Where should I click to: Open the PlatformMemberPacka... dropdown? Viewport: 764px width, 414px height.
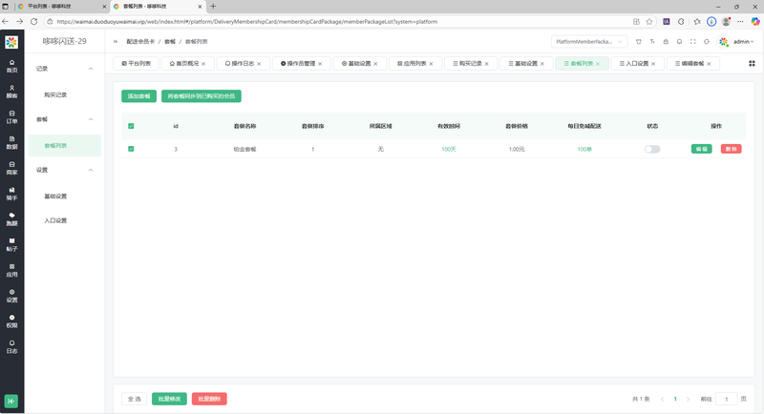(589, 42)
